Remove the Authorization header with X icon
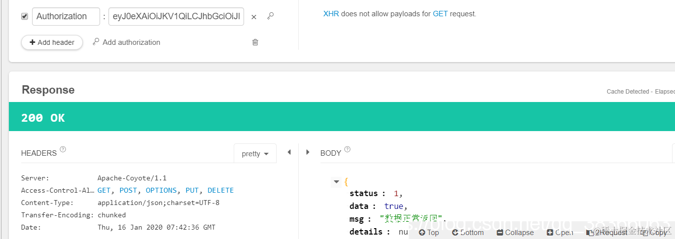The width and height of the screenshot is (675, 239). (x=254, y=17)
